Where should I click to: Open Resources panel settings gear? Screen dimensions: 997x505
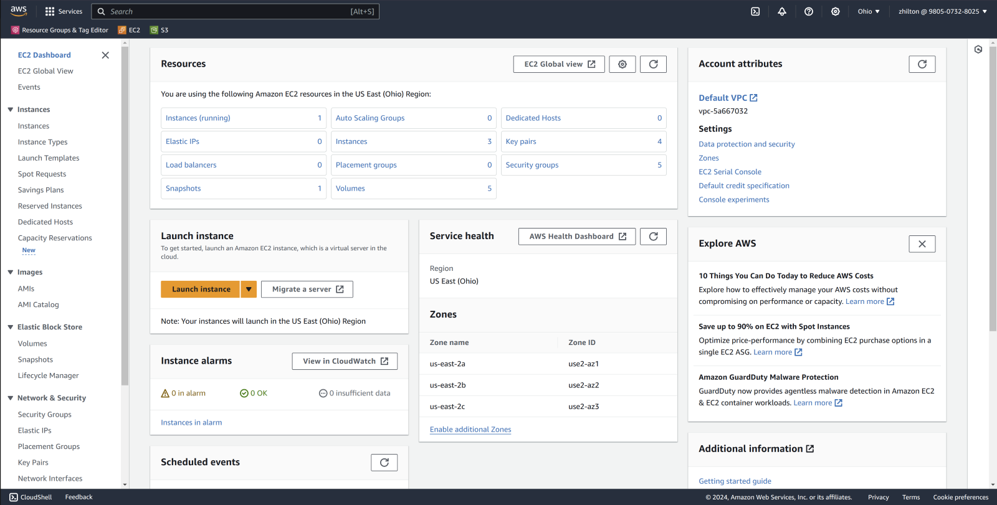pos(623,64)
